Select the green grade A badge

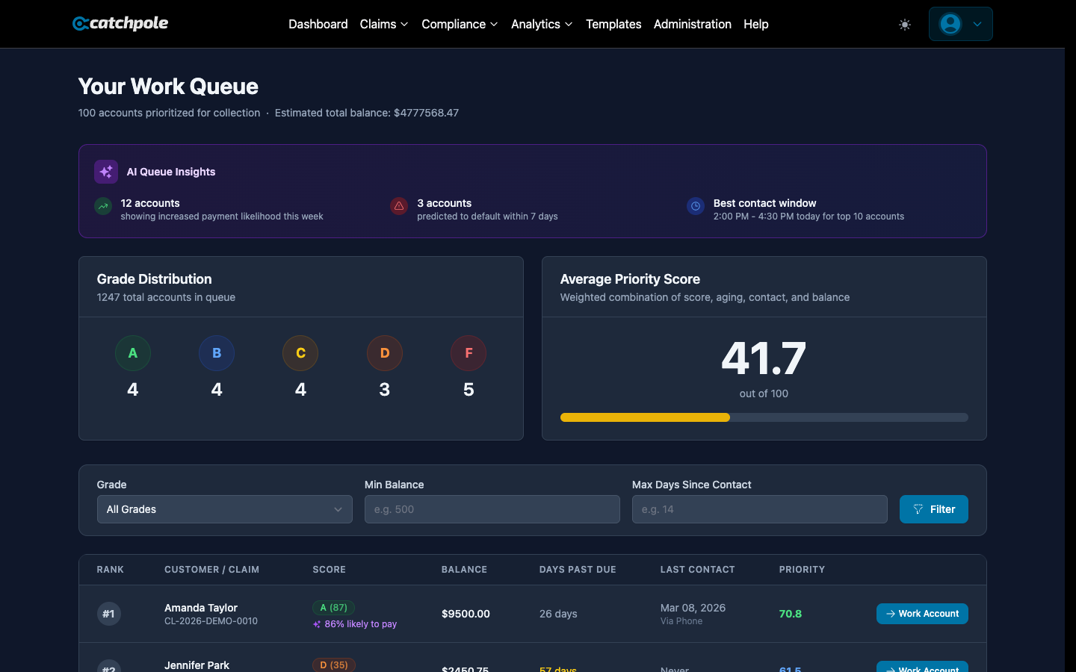pos(132,352)
